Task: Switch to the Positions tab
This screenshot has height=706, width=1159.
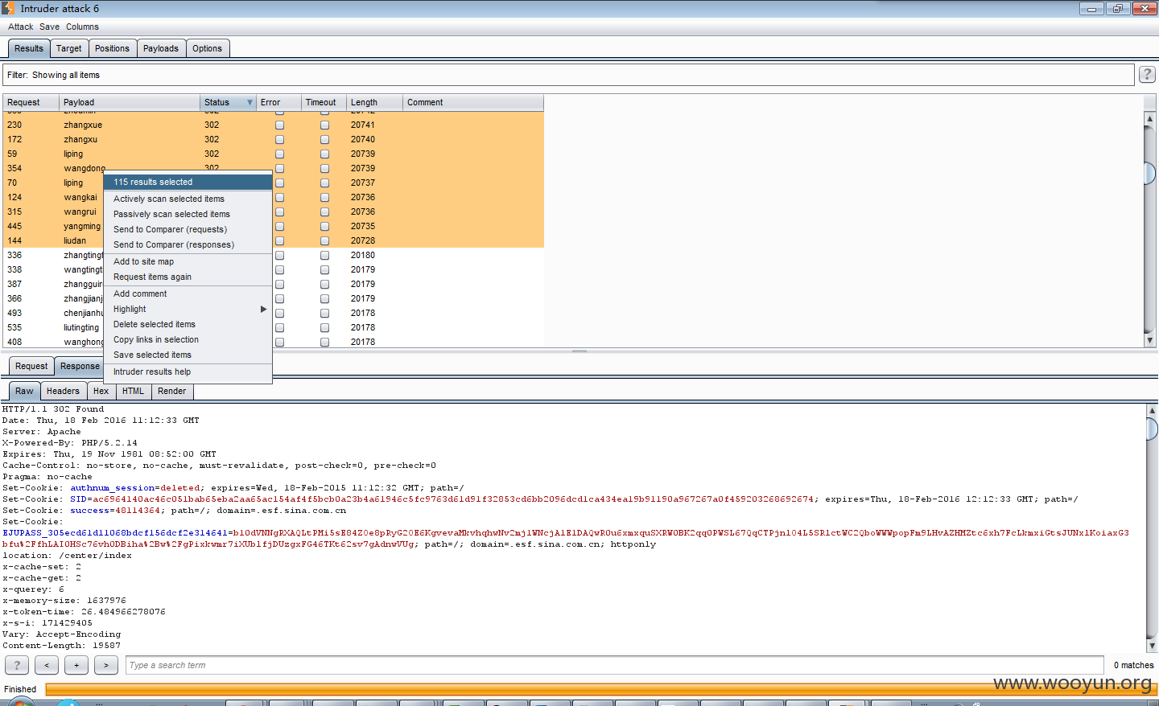Action: pos(112,48)
